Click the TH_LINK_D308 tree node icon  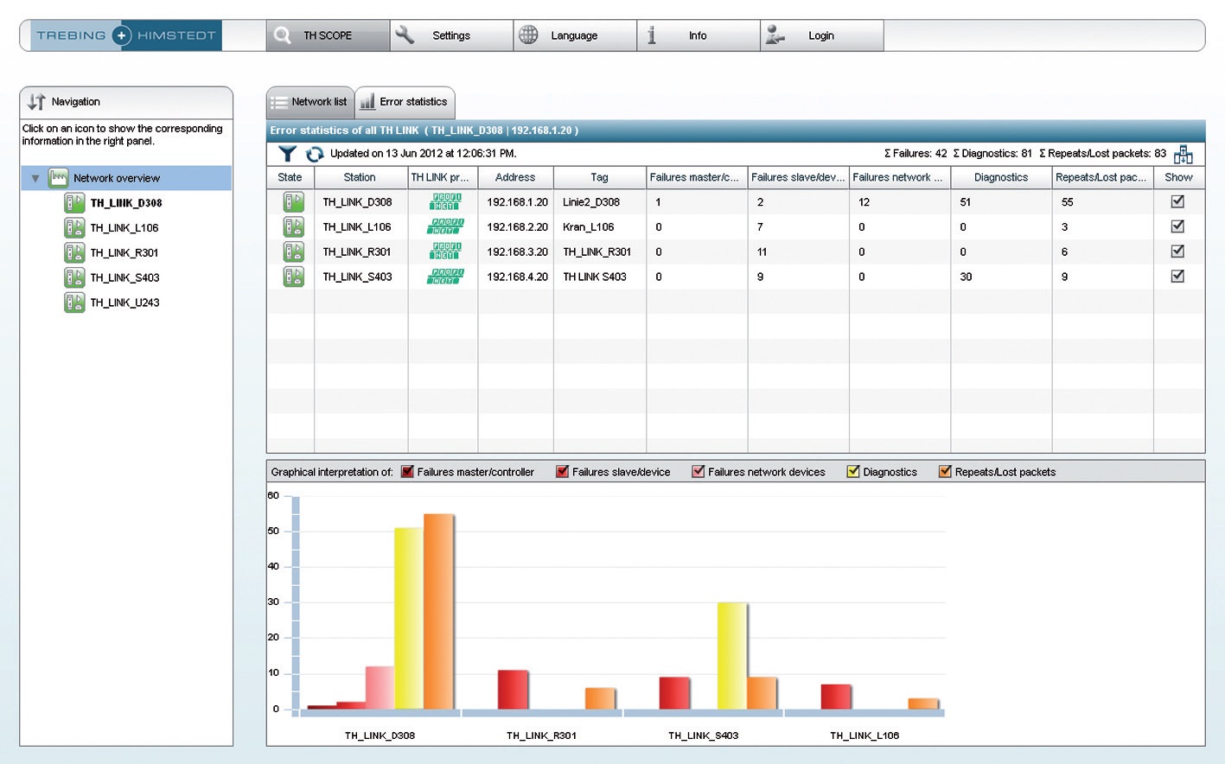click(x=74, y=203)
